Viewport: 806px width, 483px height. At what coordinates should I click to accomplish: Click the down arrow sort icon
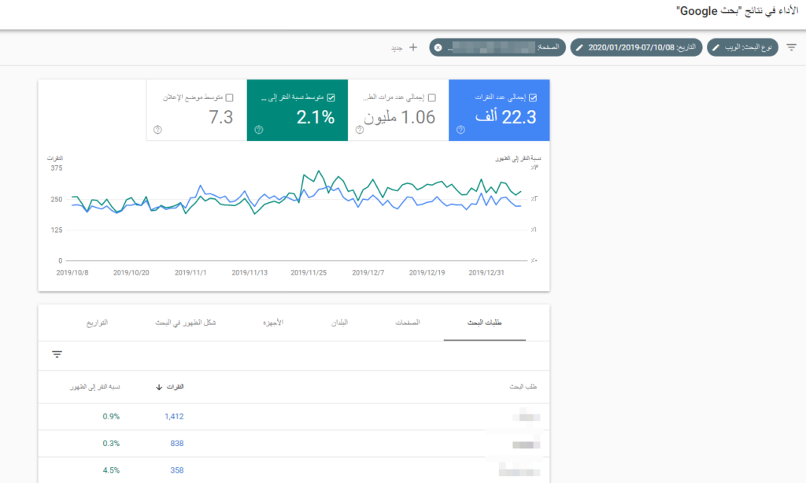pos(159,387)
